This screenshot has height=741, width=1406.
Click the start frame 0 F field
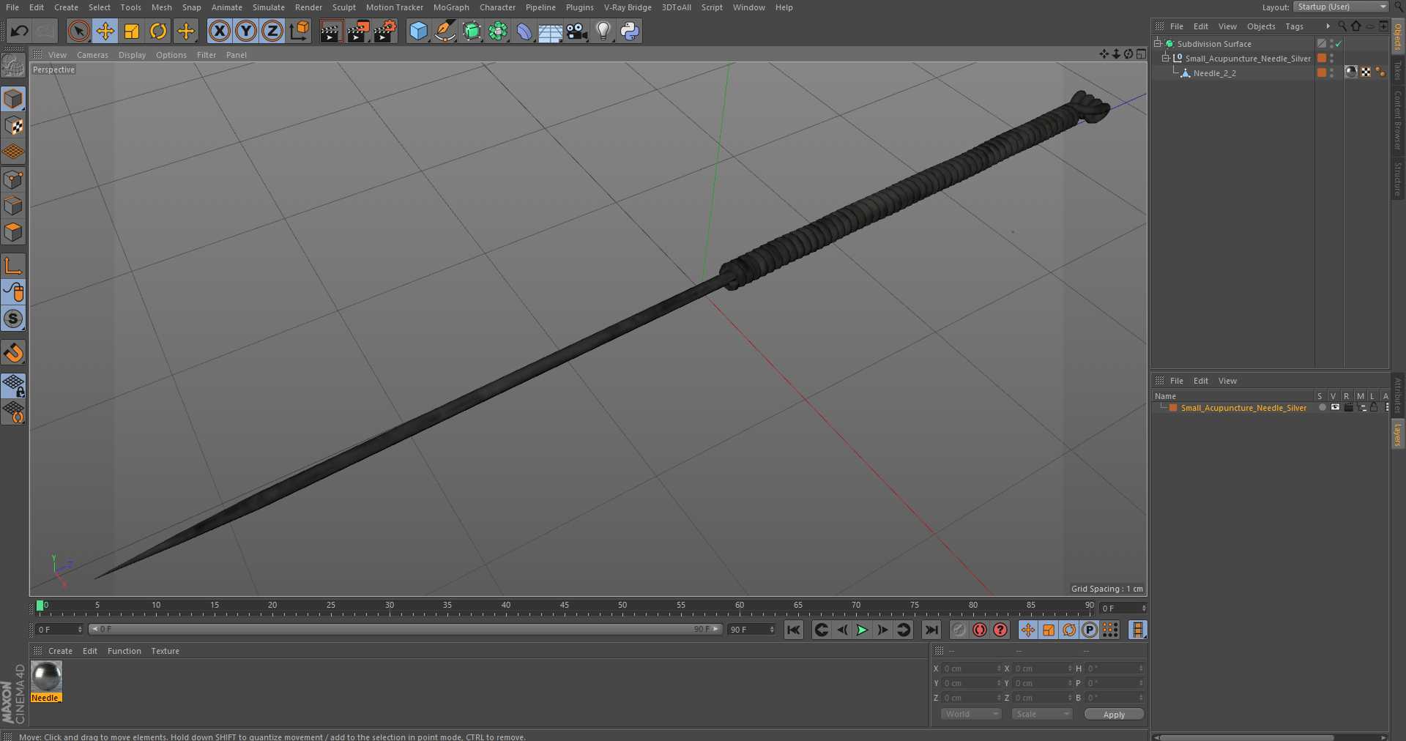point(59,629)
